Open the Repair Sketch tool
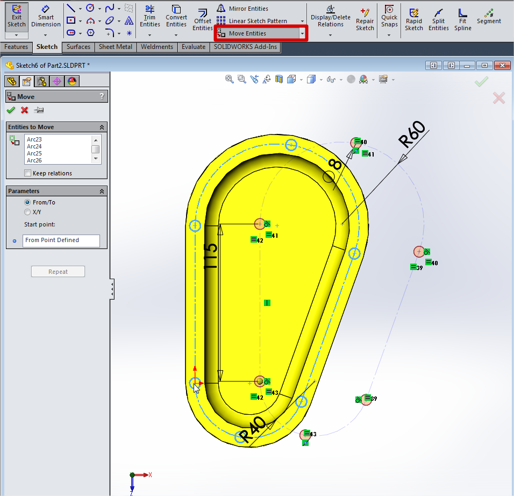This screenshot has width=514, height=496. click(365, 19)
